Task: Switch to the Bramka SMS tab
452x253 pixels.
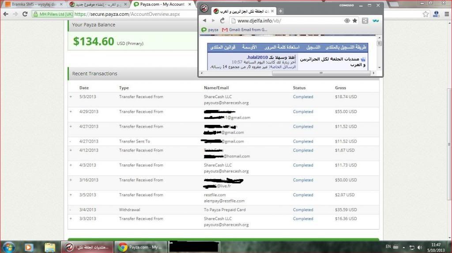Action: click(x=34, y=4)
